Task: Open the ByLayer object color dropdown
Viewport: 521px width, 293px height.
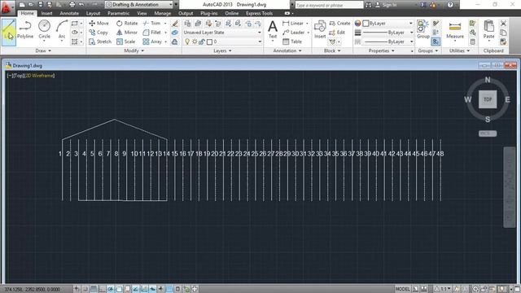Action: point(387,24)
